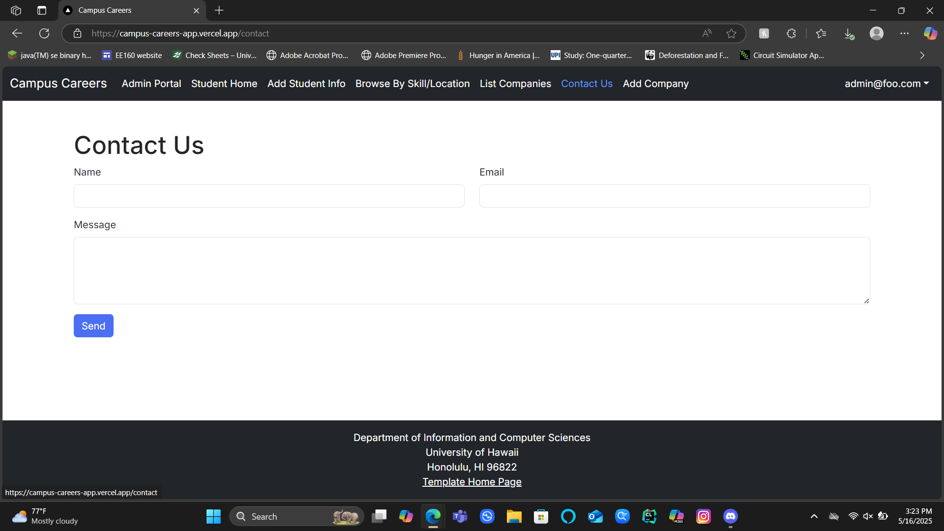
Task: Expand the admin@foo.com account dropdown
Action: click(x=886, y=84)
